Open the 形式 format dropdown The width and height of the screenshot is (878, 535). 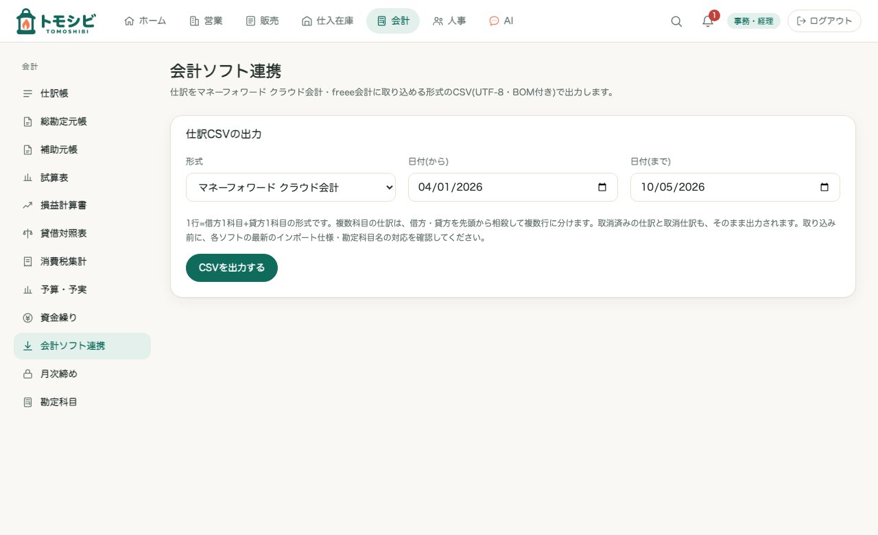point(291,187)
